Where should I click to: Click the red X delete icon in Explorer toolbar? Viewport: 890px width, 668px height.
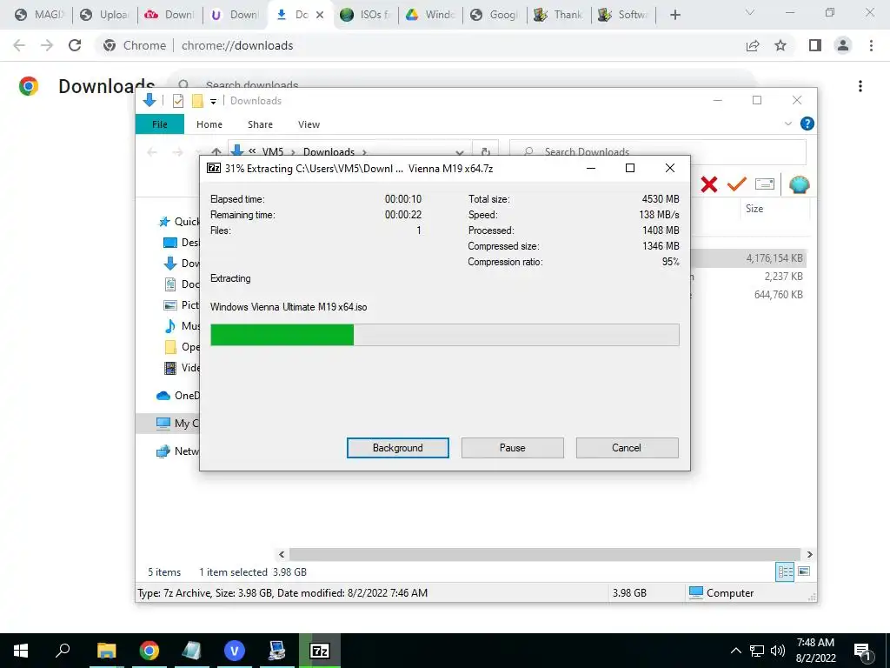click(x=709, y=184)
